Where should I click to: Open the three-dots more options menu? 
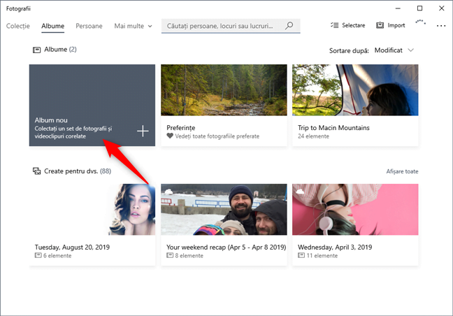pos(441,26)
